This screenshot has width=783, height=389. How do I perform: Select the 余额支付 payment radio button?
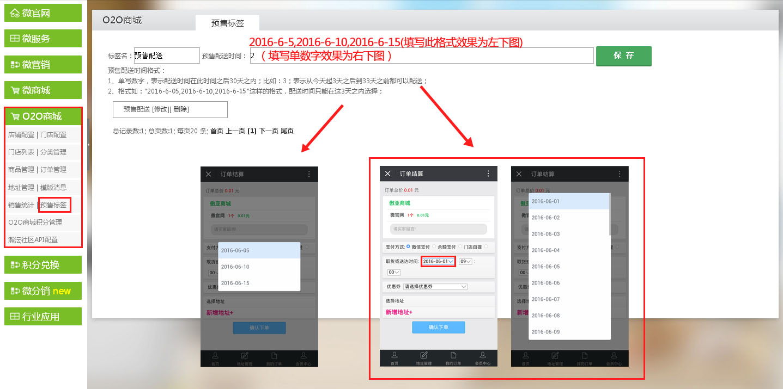pos(434,247)
